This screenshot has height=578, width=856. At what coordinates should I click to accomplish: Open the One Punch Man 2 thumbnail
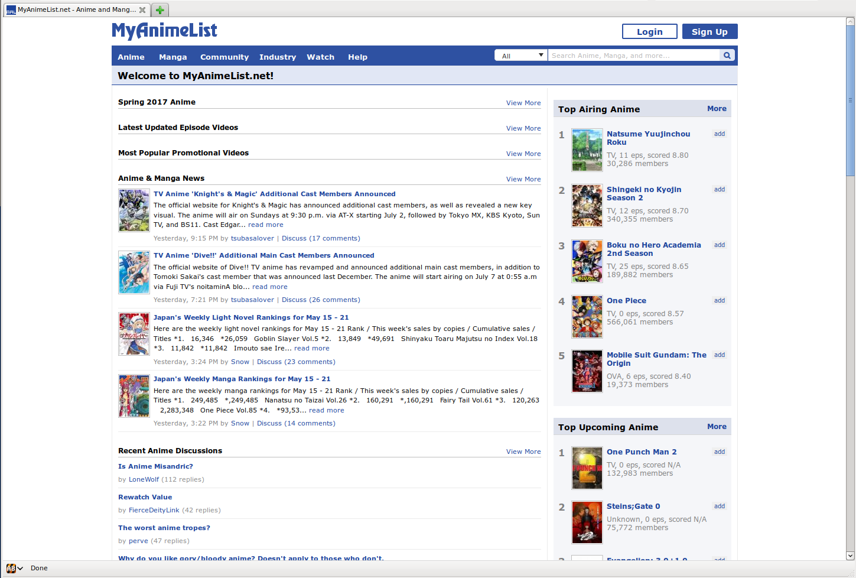pyautogui.click(x=587, y=468)
